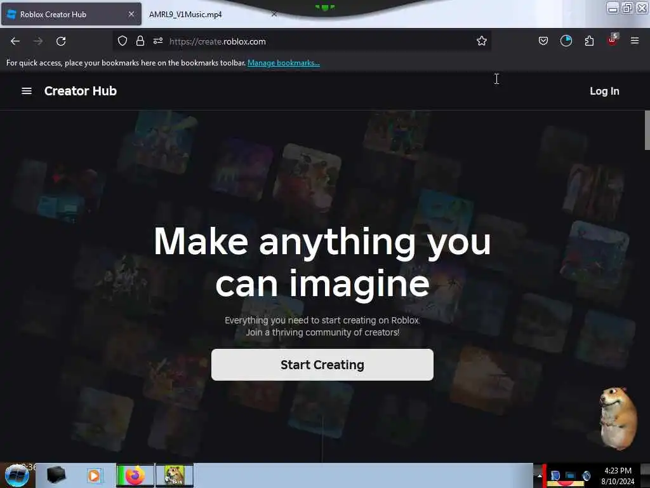Click the site security padlock icon
This screenshot has width=650, height=488.
(x=140, y=41)
